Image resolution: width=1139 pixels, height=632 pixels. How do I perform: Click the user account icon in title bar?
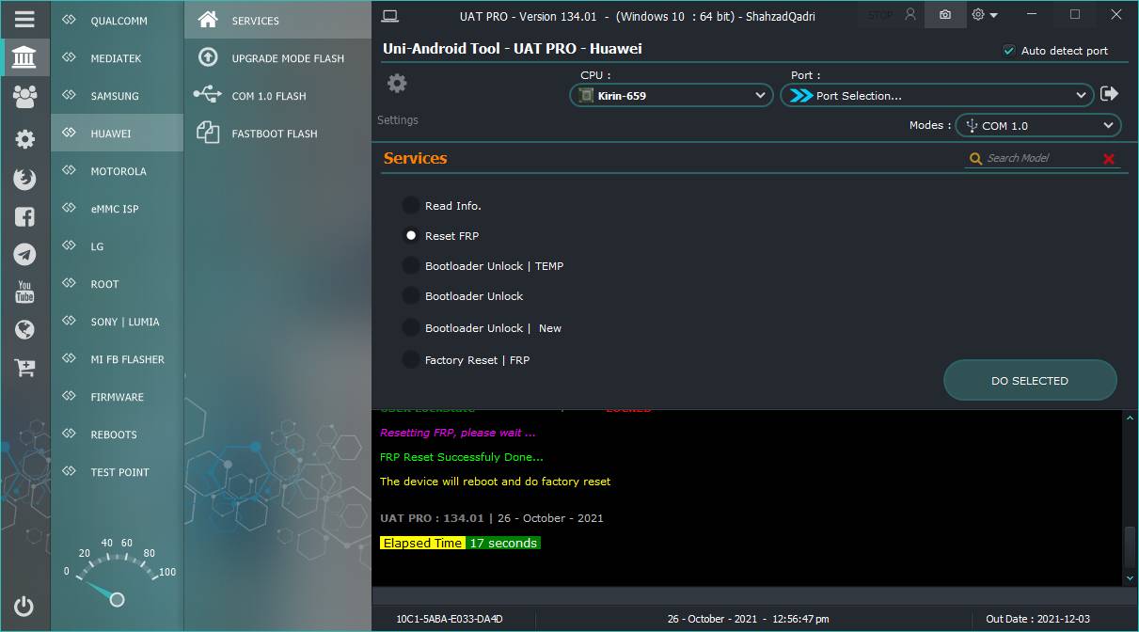910,14
